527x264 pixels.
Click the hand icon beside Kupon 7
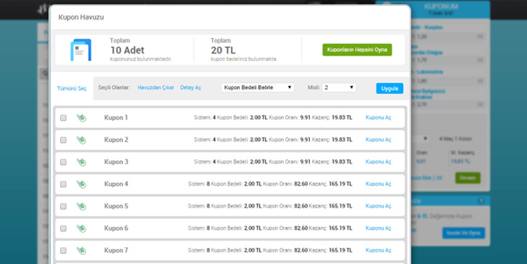(x=81, y=250)
